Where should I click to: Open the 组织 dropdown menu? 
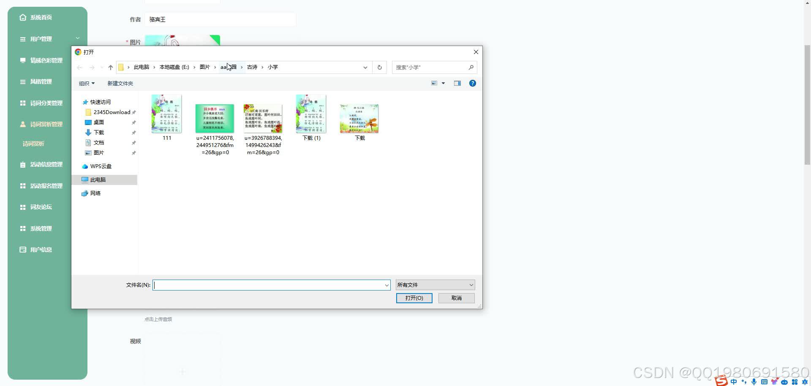[87, 83]
